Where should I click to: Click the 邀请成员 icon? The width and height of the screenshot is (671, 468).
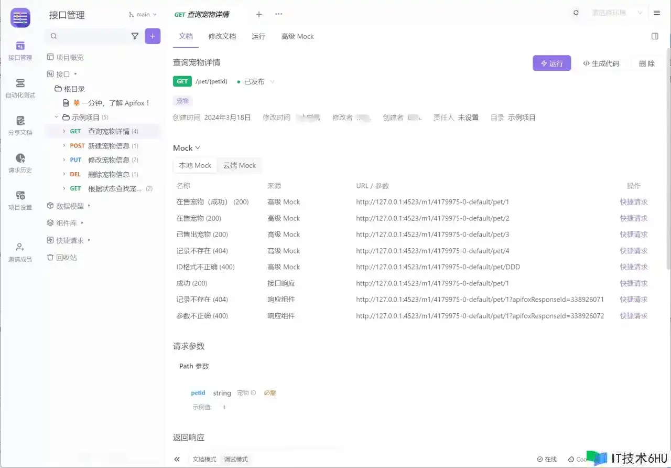[20, 252]
